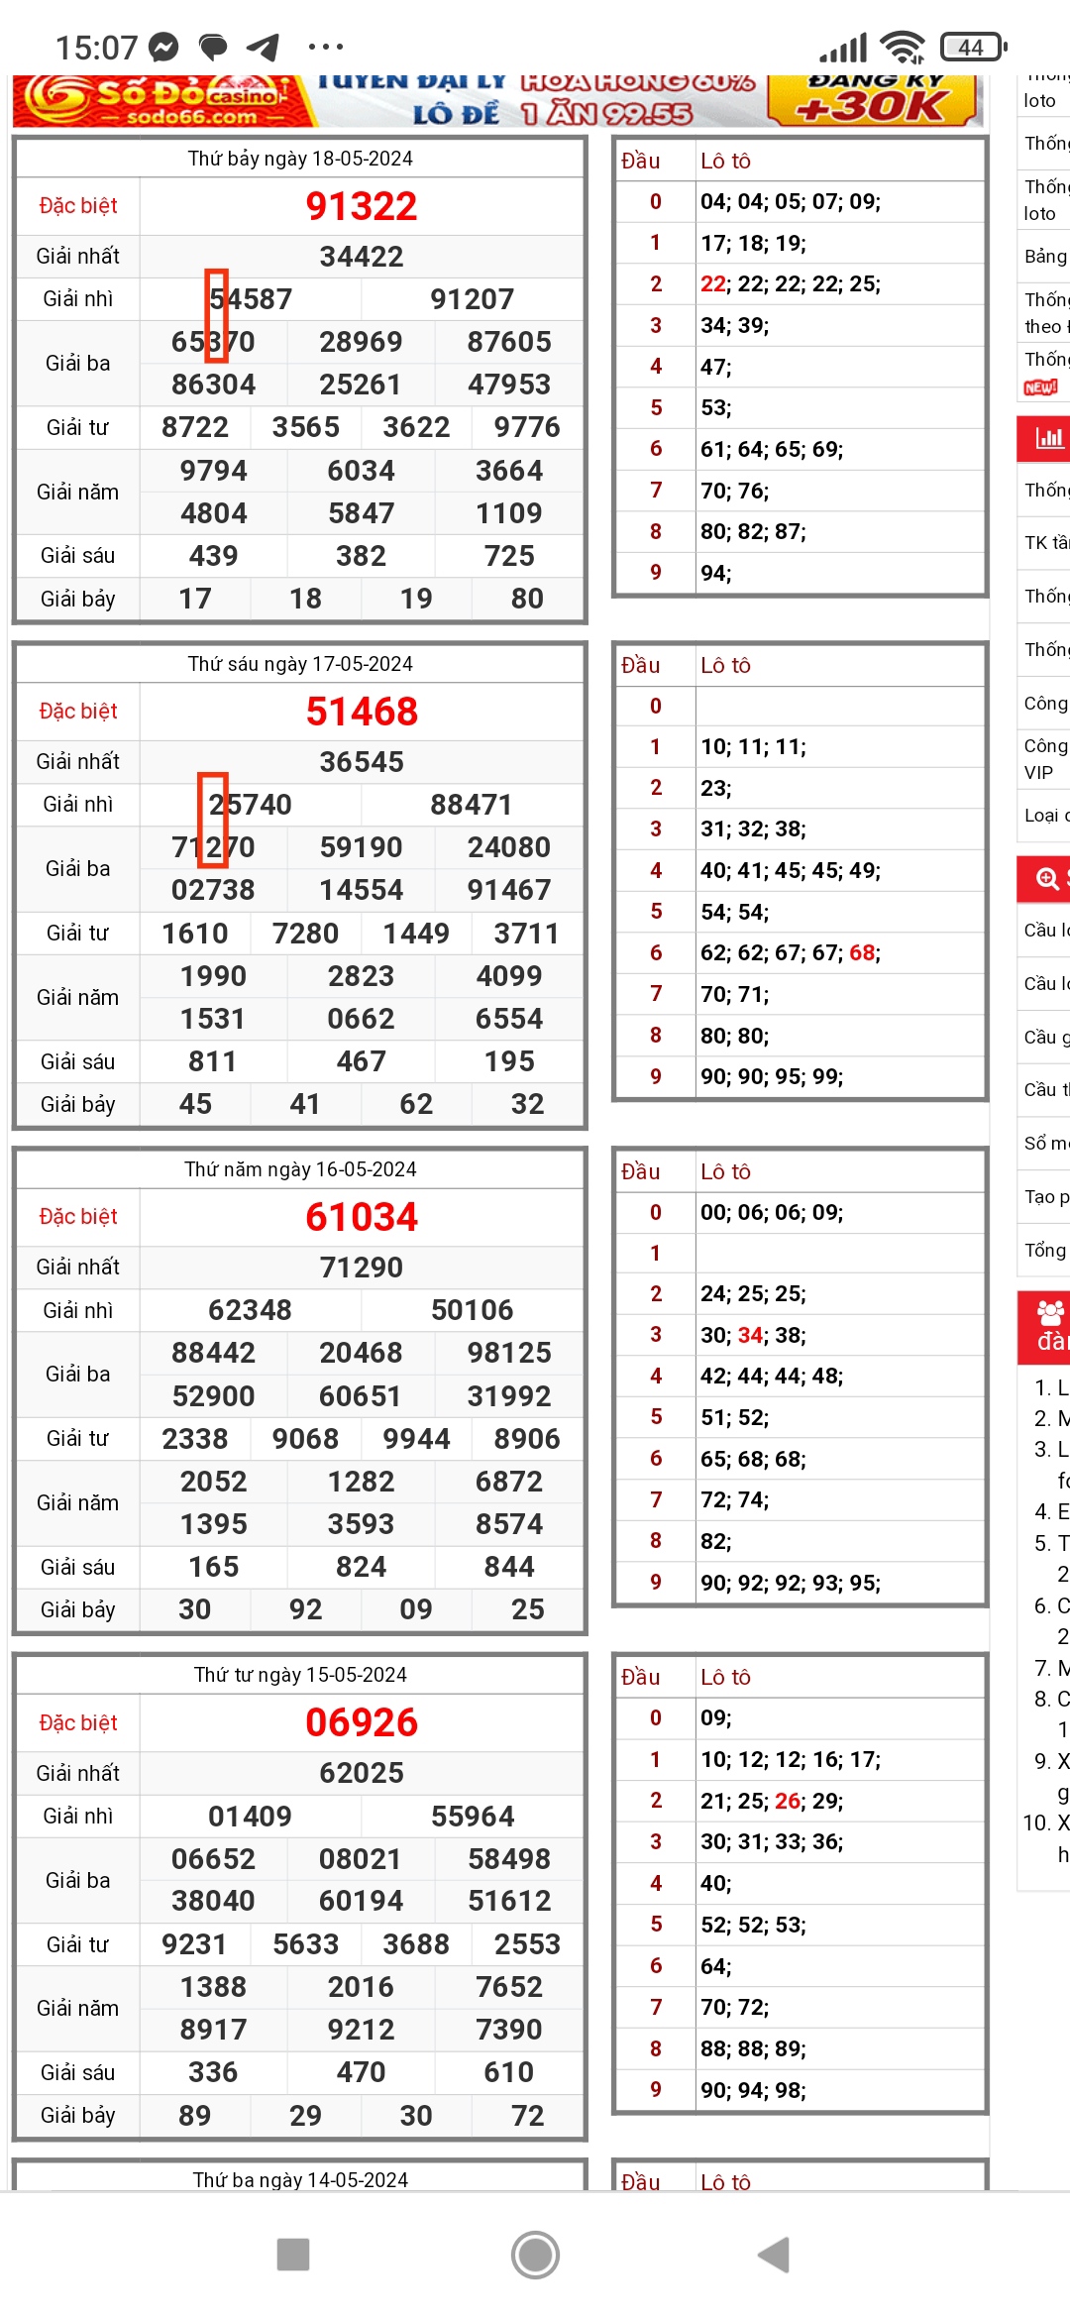Open sidebar link TK tầ
Screen dimensions: 1070x2319
point(1046,542)
